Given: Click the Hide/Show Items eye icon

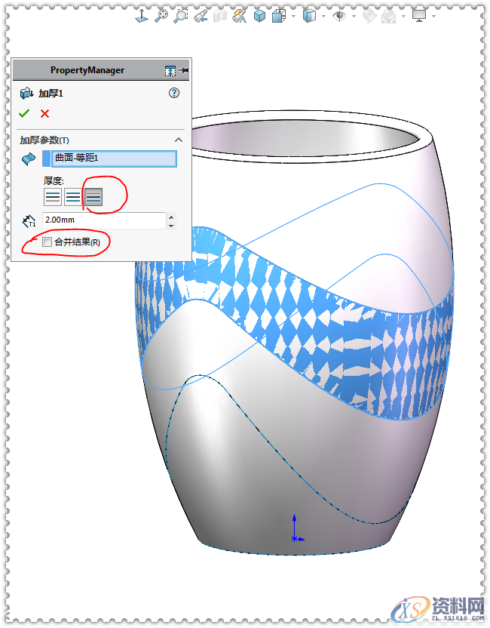Looking at the screenshot, I should (x=339, y=16).
